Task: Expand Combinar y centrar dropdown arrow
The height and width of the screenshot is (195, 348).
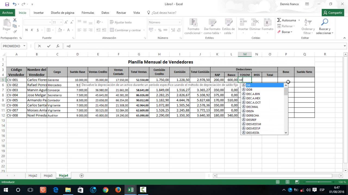Action: click(144, 30)
